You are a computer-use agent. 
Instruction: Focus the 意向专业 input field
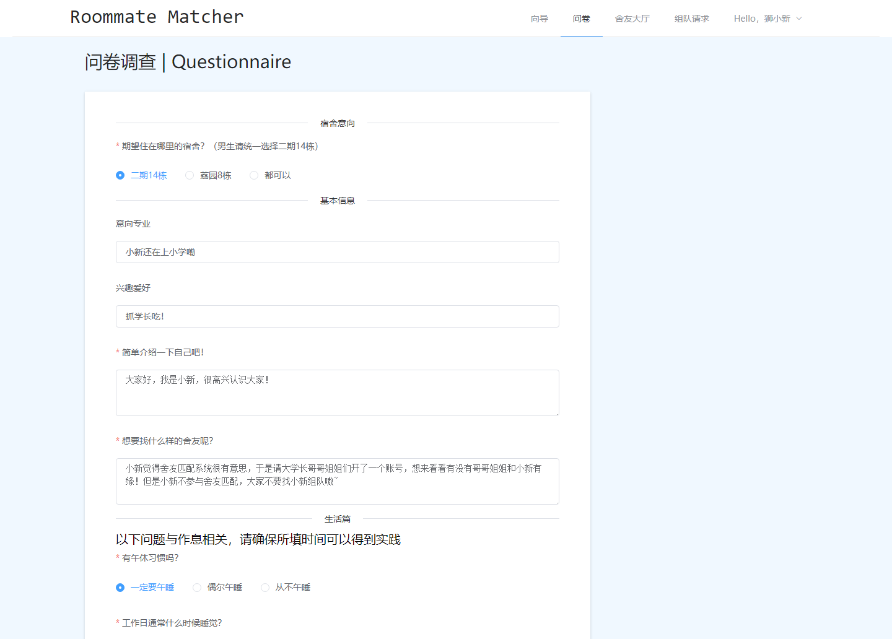[x=338, y=252]
